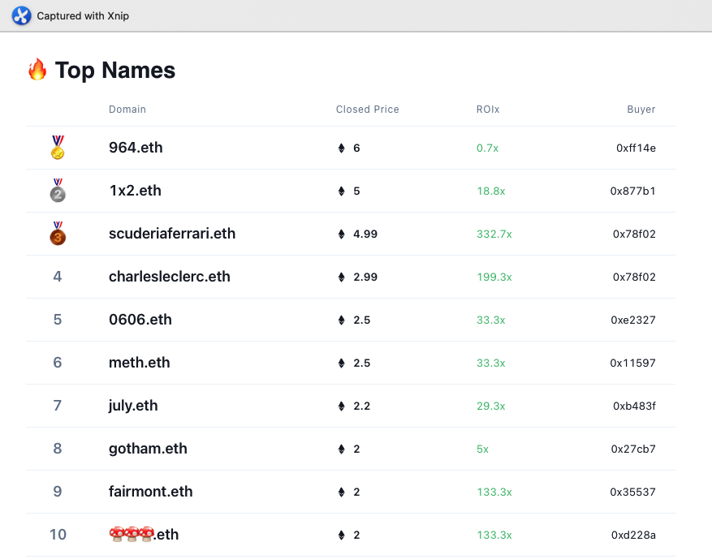This screenshot has width=712, height=559.
Task: Click the closed price 6 for 964.eth
Action: pyautogui.click(x=356, y=148)
